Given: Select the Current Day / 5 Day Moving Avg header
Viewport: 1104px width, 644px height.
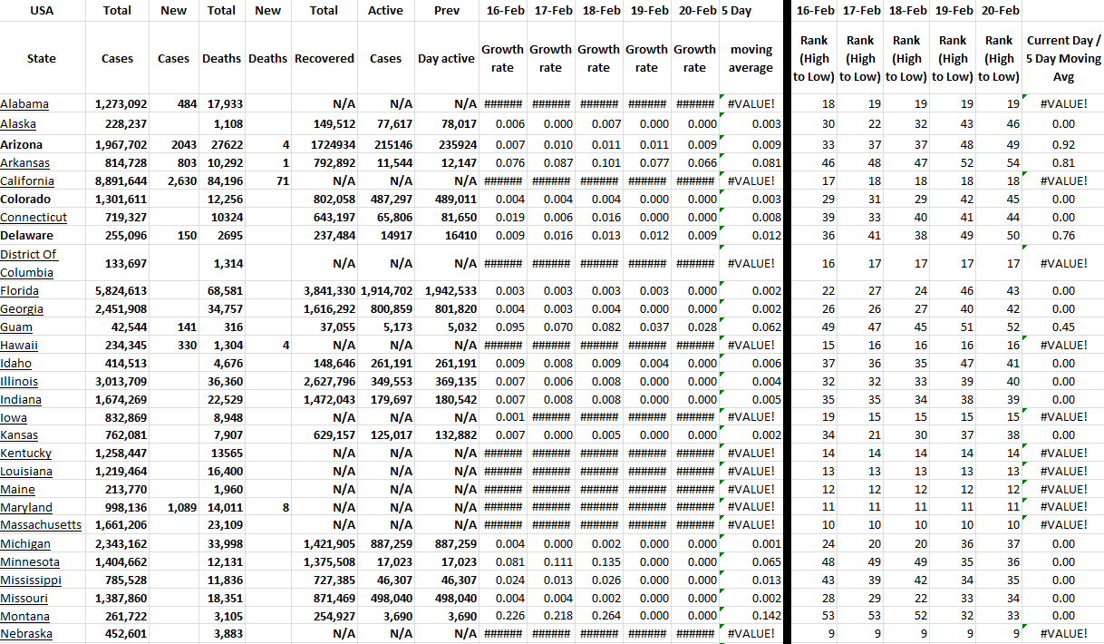Looking at the screenshot, I should pyautogui.click(x=1063, y=59).
